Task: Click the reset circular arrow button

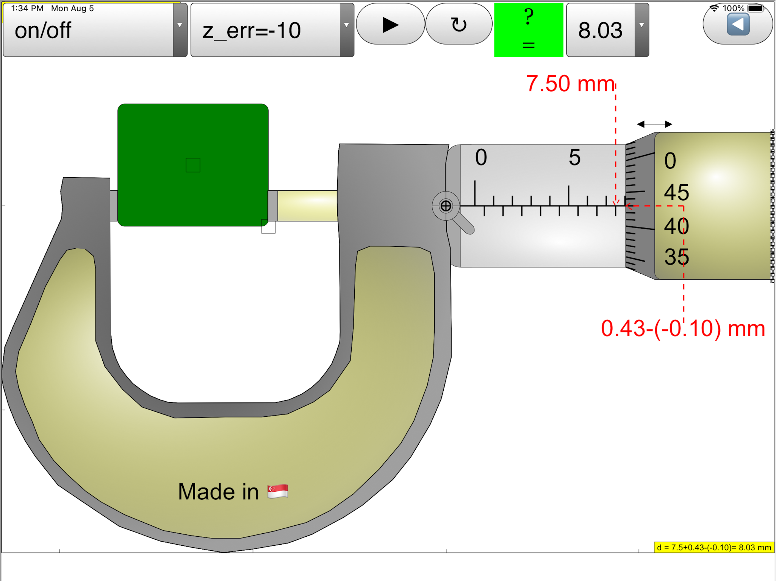Action: click(x=458, y=25)
